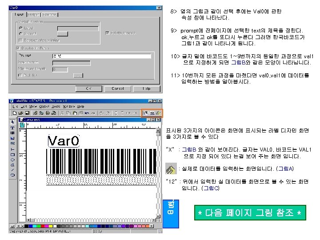Screen dimensions: 320x240
Task: Click the Cancel button in Var0 dialog
Action: 118,89
